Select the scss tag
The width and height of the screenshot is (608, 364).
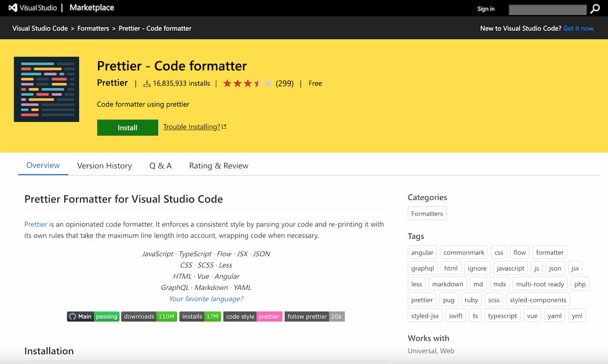pos(494,300)
